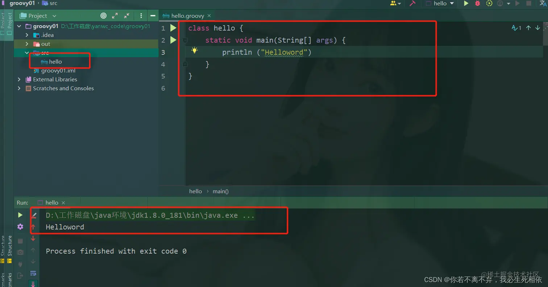The image size is (548, 287).
Task: Open Run panel purple settings gear
Action: click(20, 227)
